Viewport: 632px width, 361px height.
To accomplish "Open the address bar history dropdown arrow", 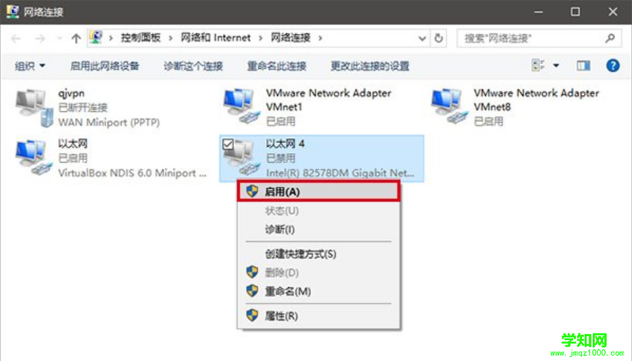I will pyautogui.click(x=422, y=38).
